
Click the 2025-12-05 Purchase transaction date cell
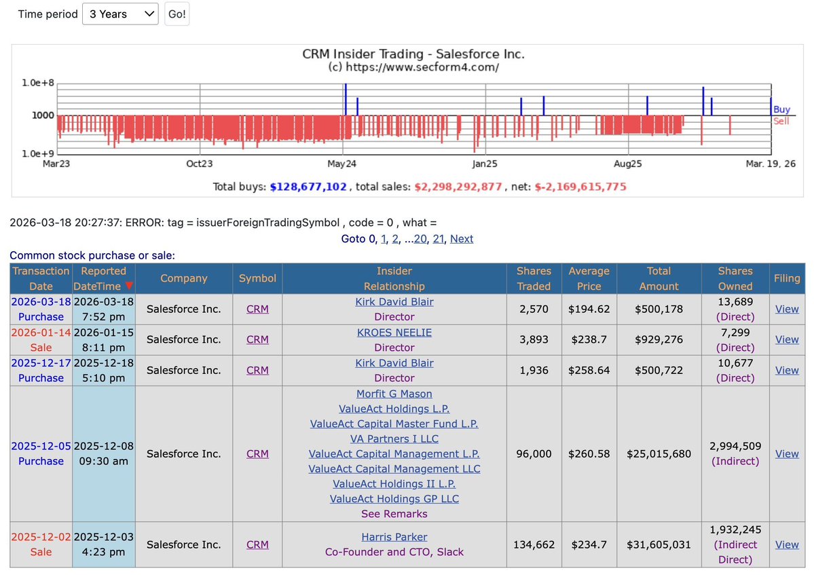[x=41, y=453]
